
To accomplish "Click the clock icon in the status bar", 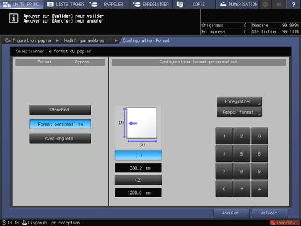I will tap(3, 223).
